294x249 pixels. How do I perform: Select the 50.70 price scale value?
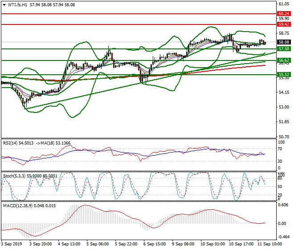point(284,137)
